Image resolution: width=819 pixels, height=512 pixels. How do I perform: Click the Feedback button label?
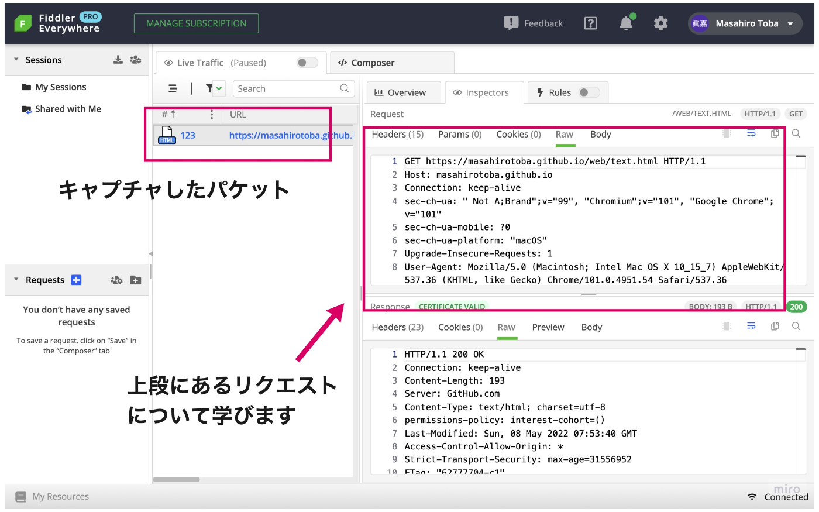543,23
